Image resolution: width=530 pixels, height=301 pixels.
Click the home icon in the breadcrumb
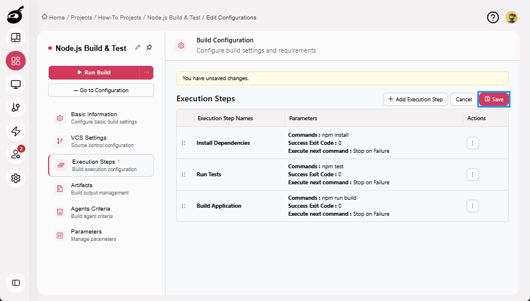click(x=44, y=17)
